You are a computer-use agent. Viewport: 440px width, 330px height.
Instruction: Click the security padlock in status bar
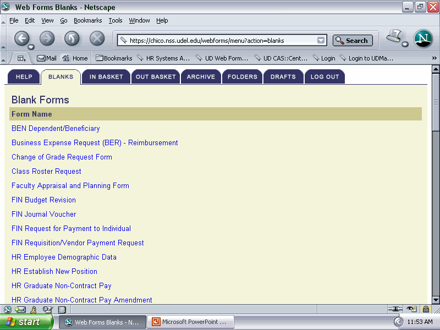pos(426,309)
